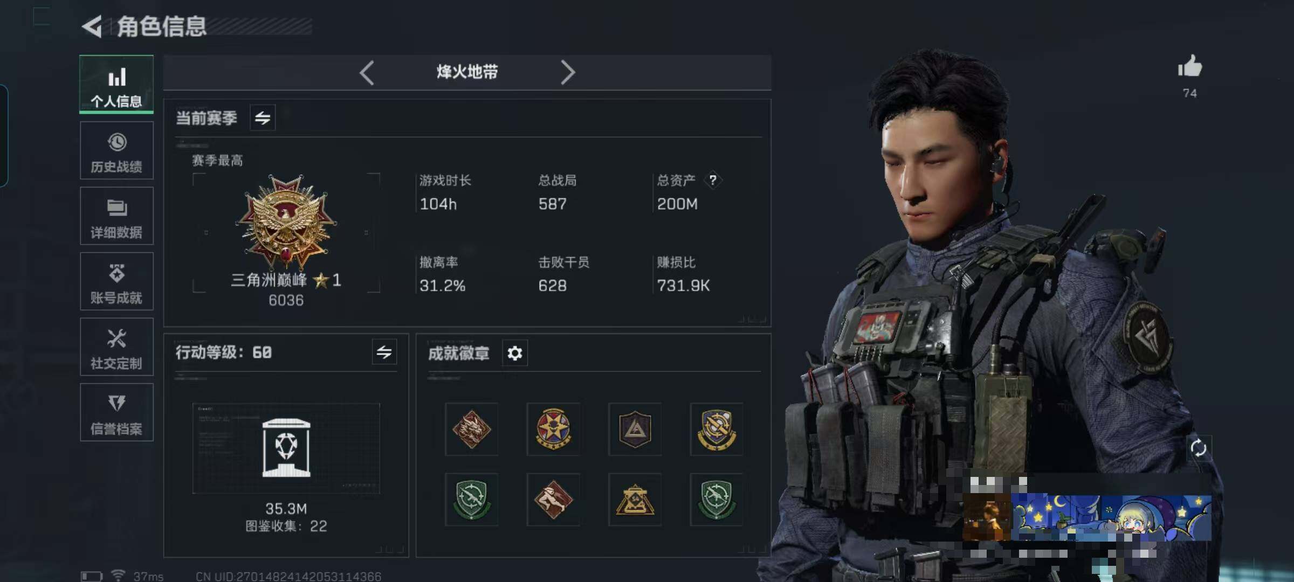Select 详细数据 in the sidebar
The image size is (1294, 582).
coord(116,216)
